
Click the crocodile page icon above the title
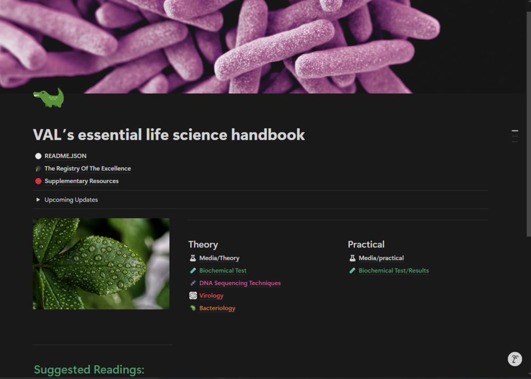pyautogui.click(x=49, y=98)
